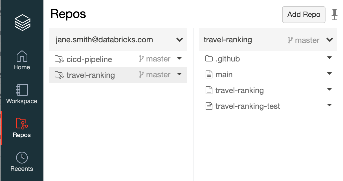Open the cicd-pipeline repo dropdown arrow
This screenshot has height=181, width=343.
[x=179, y=58]
